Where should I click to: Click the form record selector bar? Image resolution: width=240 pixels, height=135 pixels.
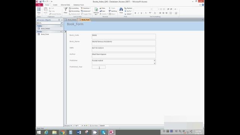65,78
